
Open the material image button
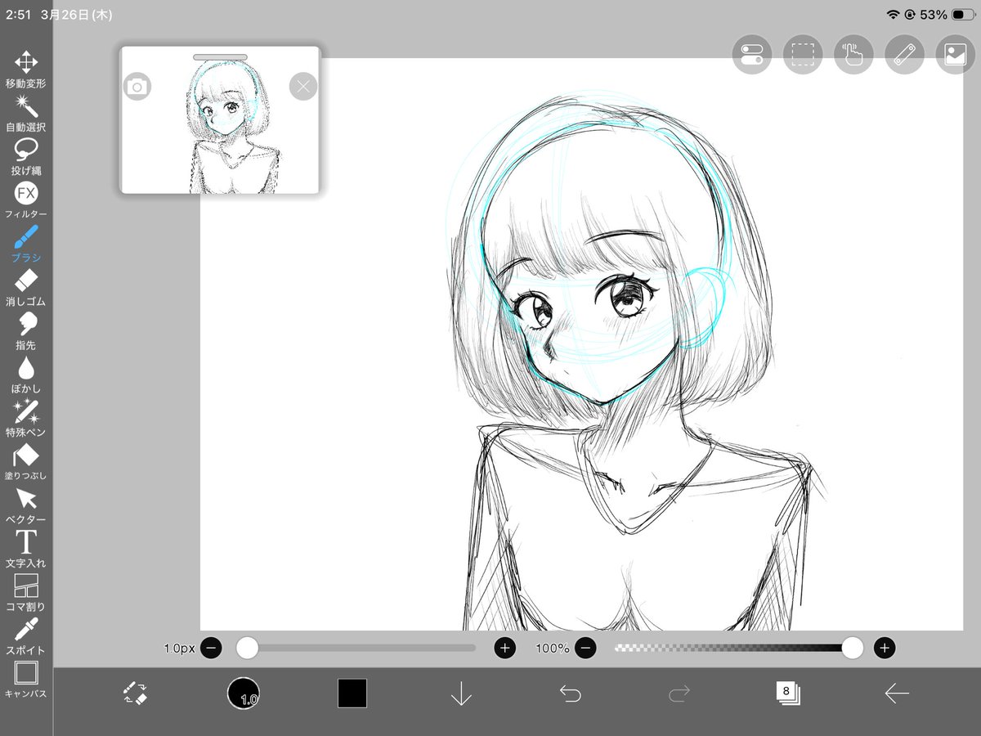tap(956, 54)
